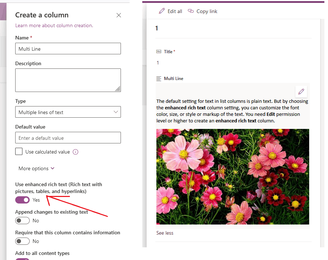Click the Description text area
328x260 pixels.
[x=68, y=80]
